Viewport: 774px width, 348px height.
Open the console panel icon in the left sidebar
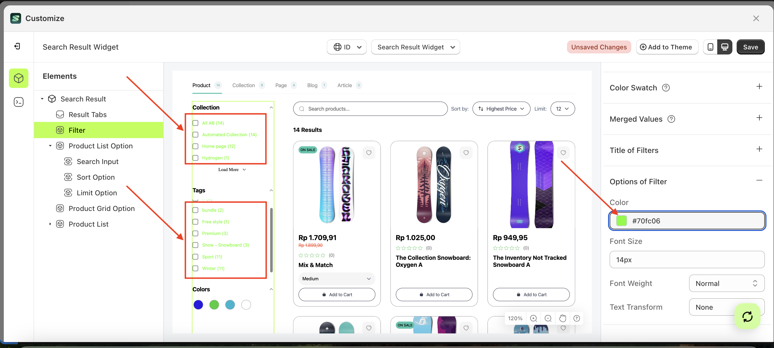19,102
